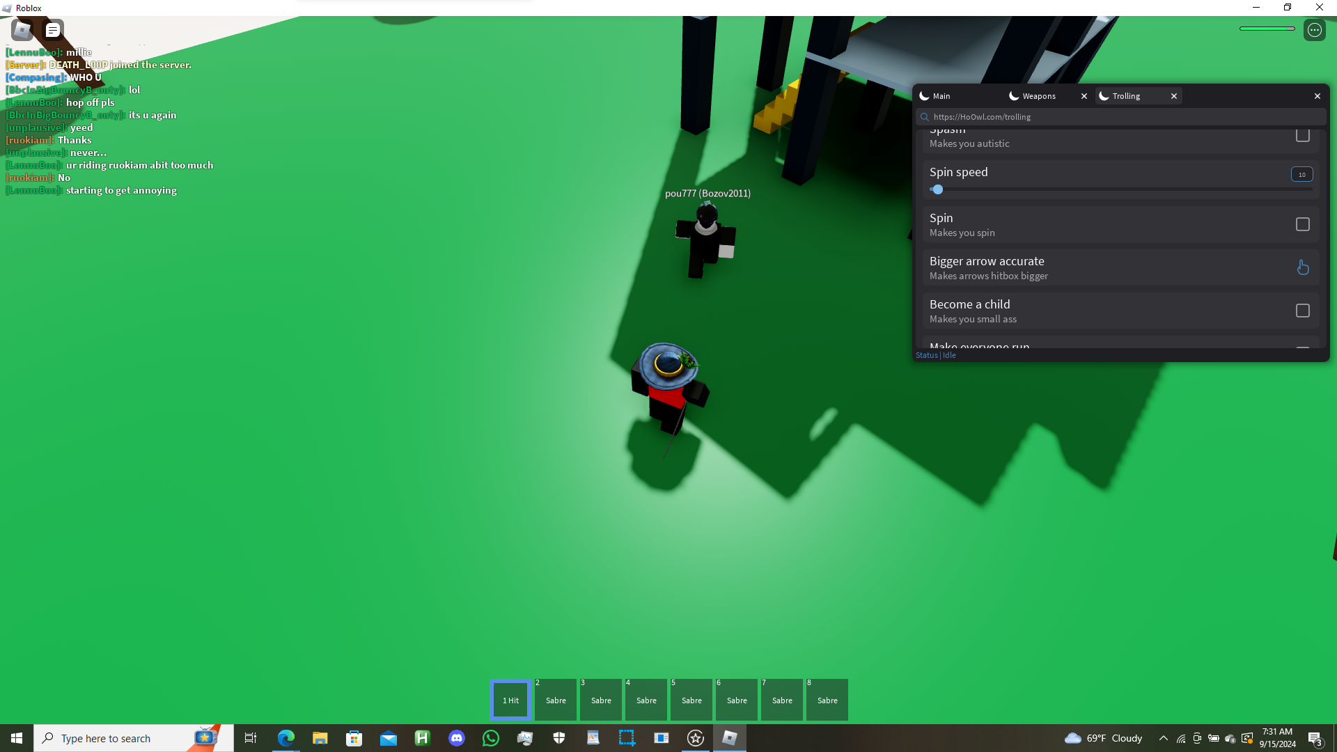Open the network icon in the system tray
The image size is (1337, 752).
pyautogui.click(x=1181, y=738)
